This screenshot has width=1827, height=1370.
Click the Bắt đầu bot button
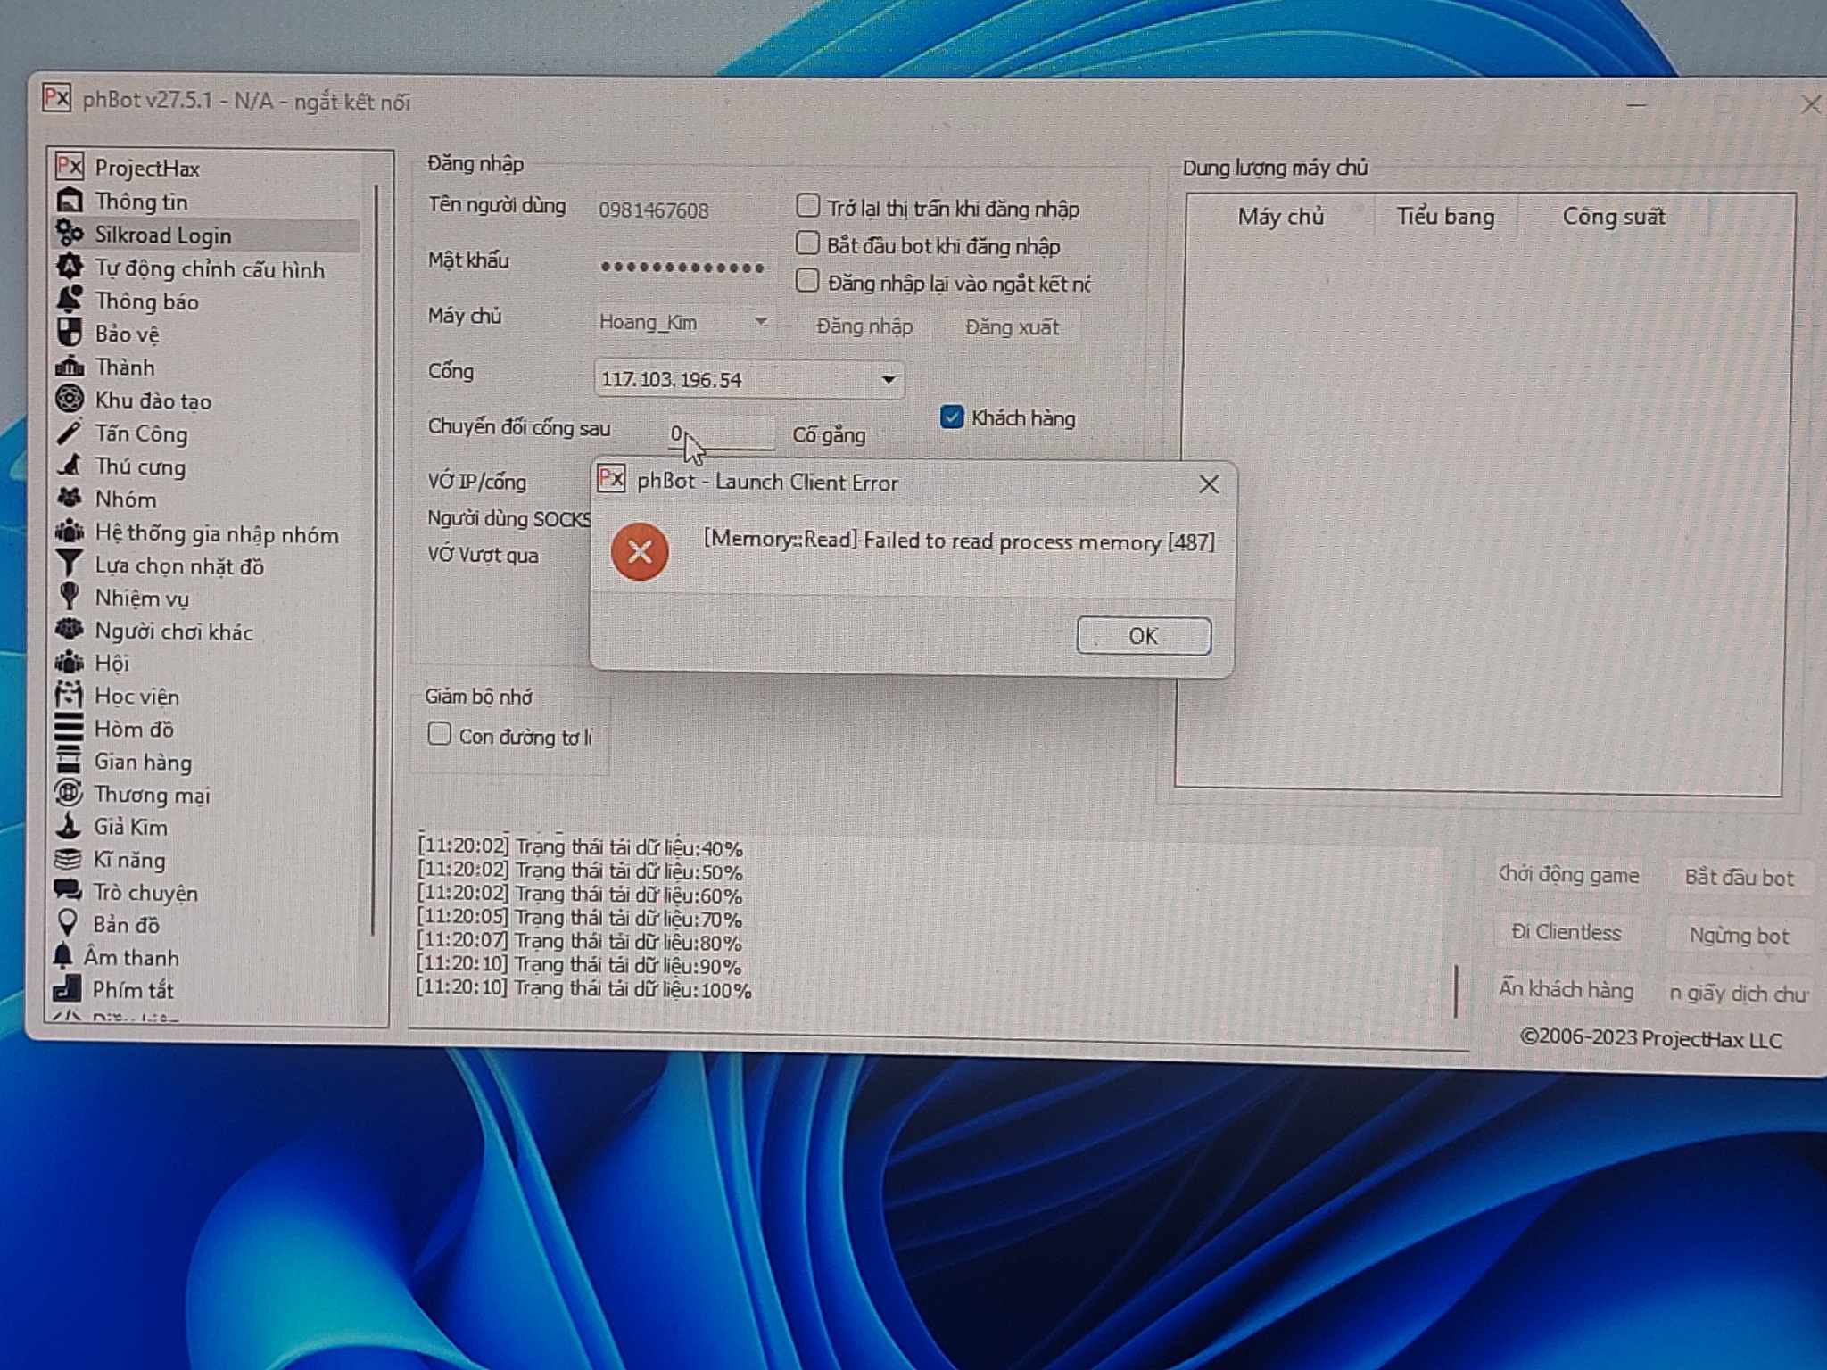(x=1739, y=878)
